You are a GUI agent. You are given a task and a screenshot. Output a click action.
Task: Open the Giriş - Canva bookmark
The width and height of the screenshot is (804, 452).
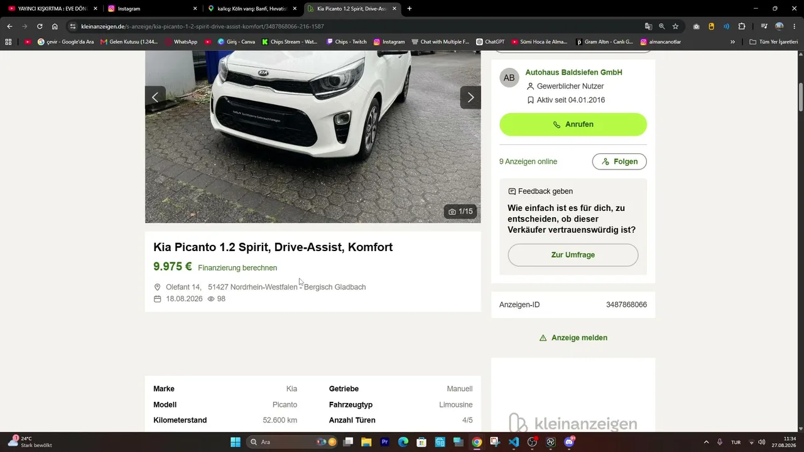(236, 42)
